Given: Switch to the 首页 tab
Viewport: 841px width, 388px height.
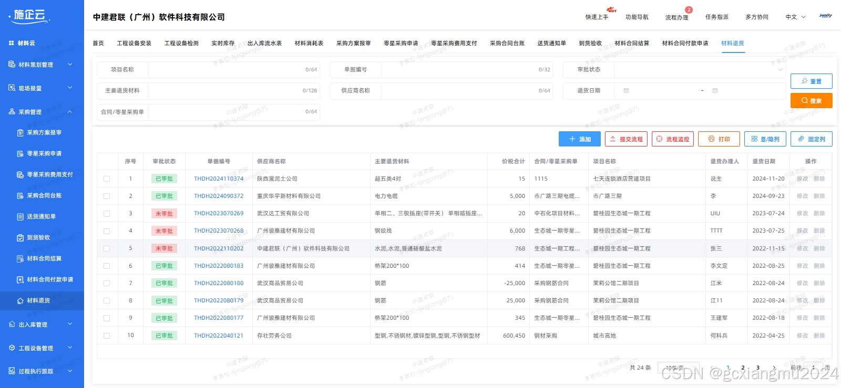Looking at the screenshot, I should point(98,43).
